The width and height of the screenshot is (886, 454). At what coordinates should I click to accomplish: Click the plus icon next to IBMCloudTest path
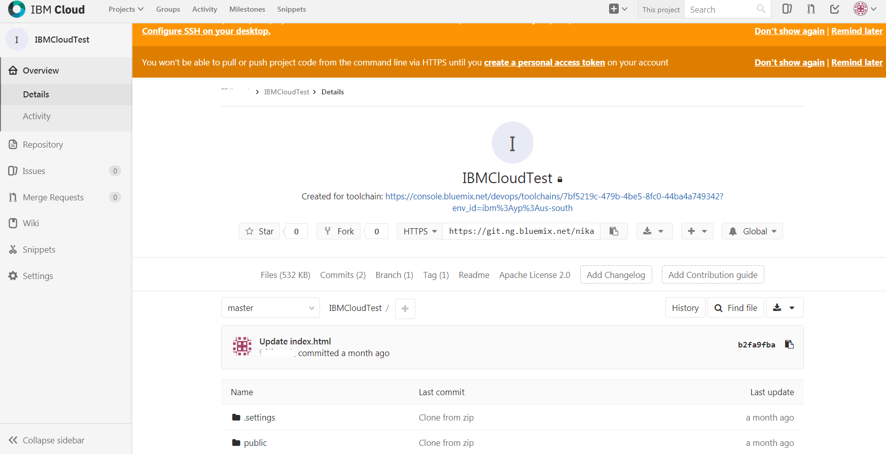405,308
